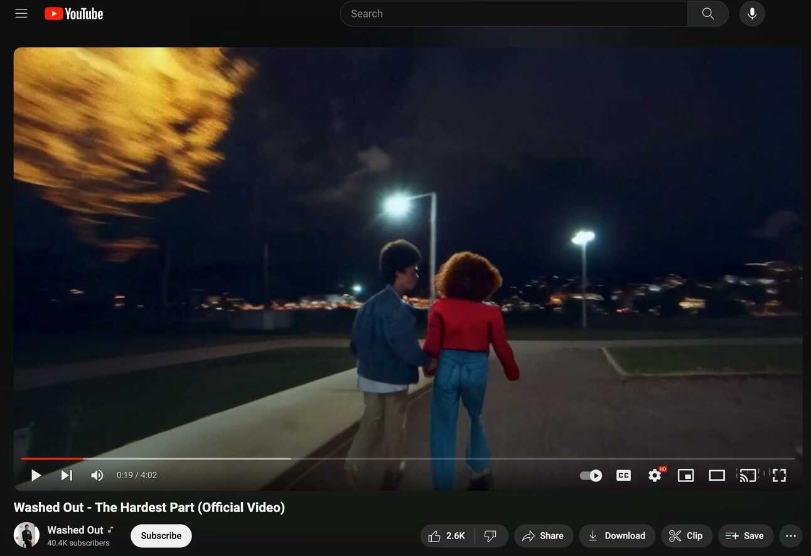
Task: Enter full screen mode
Action: [779, 476]
